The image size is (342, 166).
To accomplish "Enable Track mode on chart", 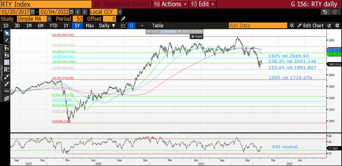I will pyautogui.click(x=153, y=32).
